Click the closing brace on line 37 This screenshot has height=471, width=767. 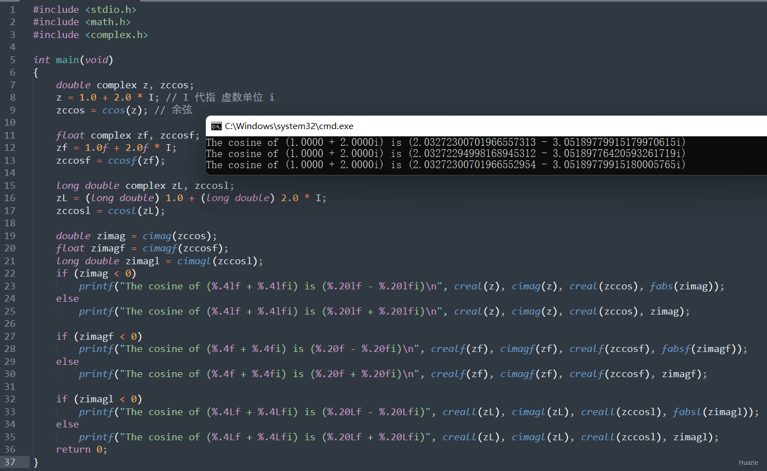pos(36,462)
